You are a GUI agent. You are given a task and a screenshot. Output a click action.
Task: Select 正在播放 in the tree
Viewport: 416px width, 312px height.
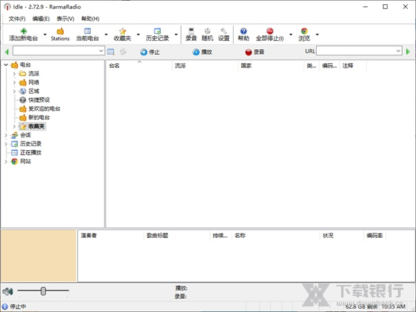click(x=30, y=153)
